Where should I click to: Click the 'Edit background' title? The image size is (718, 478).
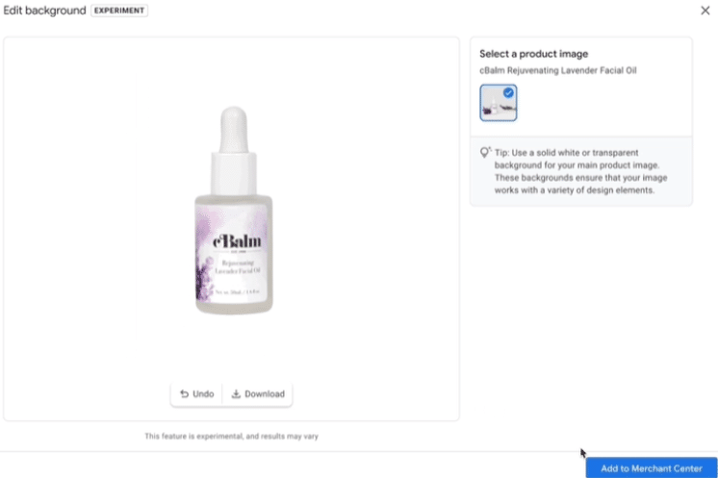(x=44, y=11)
